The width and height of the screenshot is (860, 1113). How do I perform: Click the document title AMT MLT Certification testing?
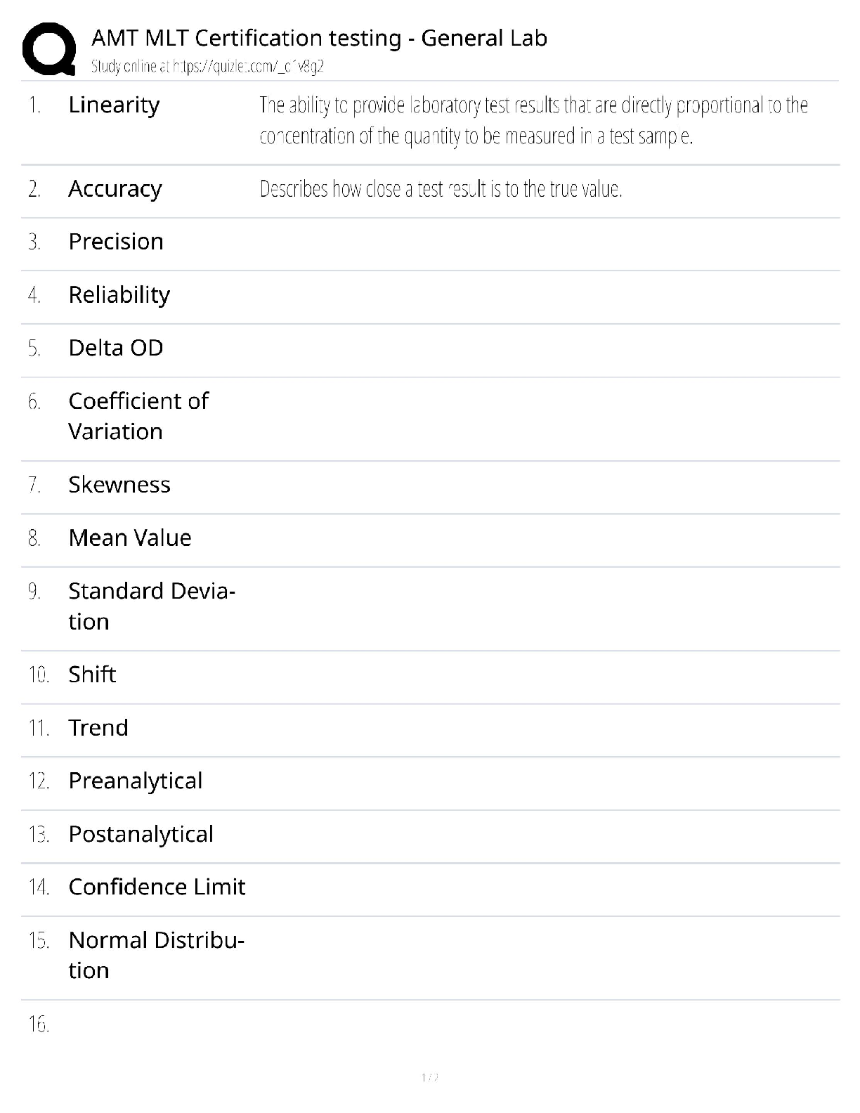319,38
